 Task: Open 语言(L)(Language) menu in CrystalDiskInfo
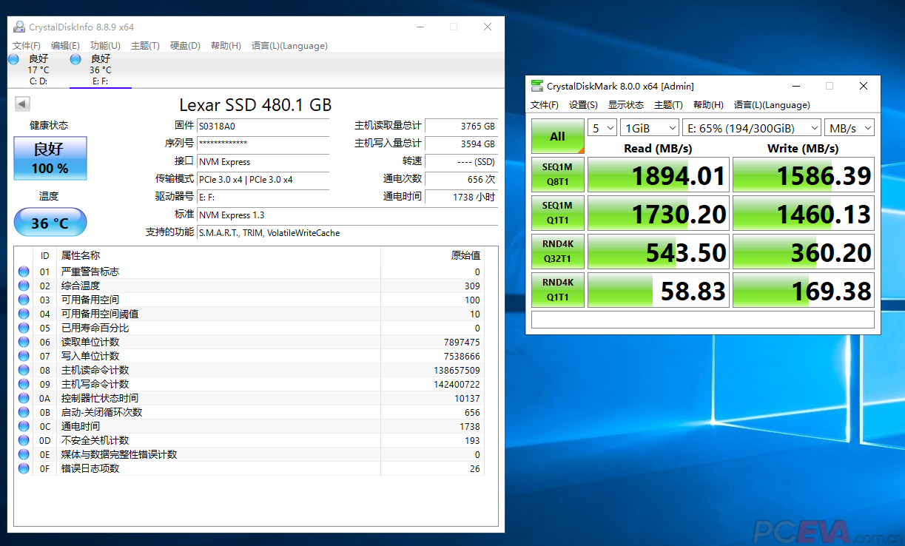289,46
